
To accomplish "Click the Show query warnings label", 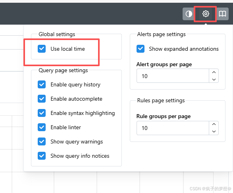I will coord(77,141).
